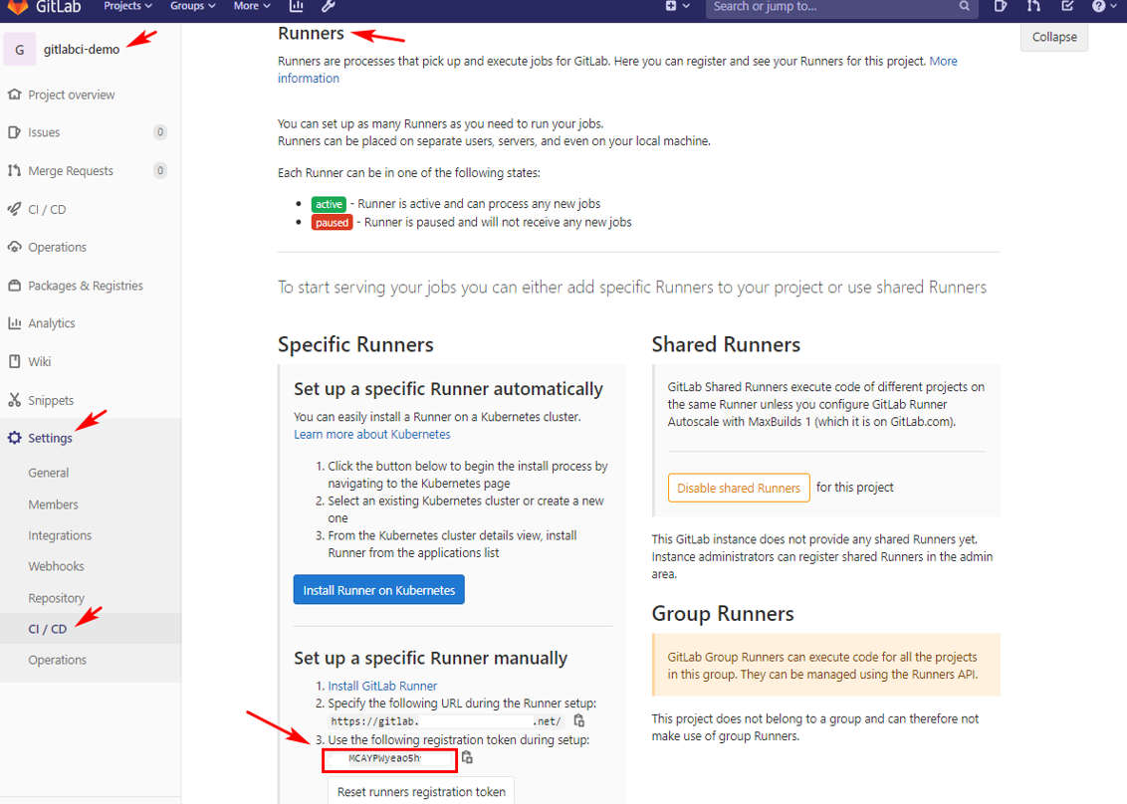Open Repository under Settings
Image resolution: width=1127 pixels, height=804 pixels.
pyautogui.click(x=56, y=598)
